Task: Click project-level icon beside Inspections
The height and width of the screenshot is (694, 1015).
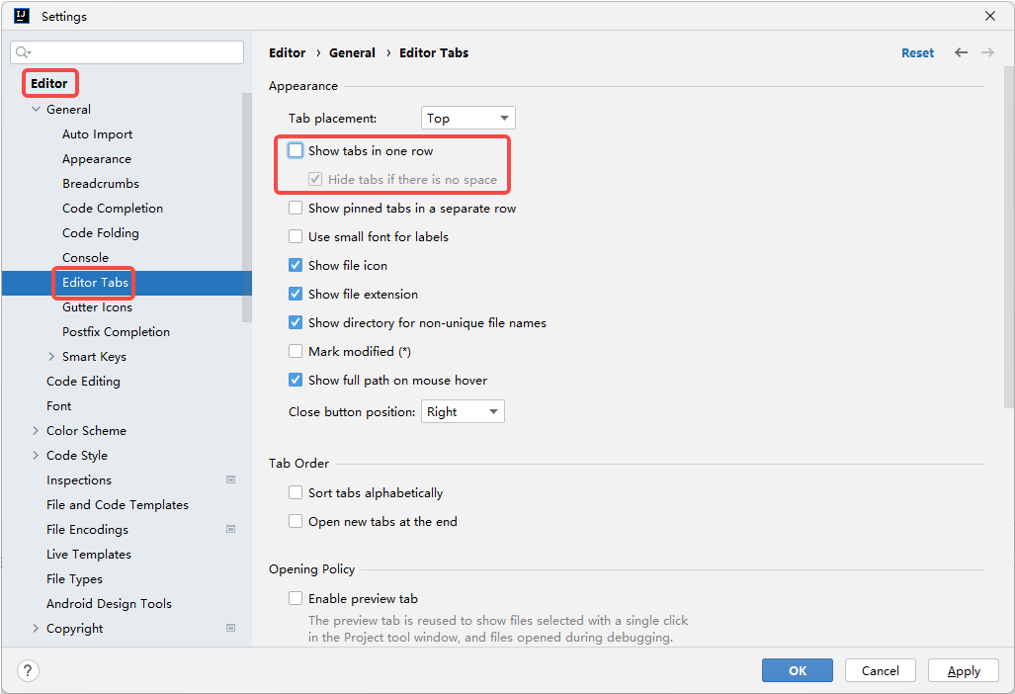Action: pyautogui.click(x=230, y=479)
